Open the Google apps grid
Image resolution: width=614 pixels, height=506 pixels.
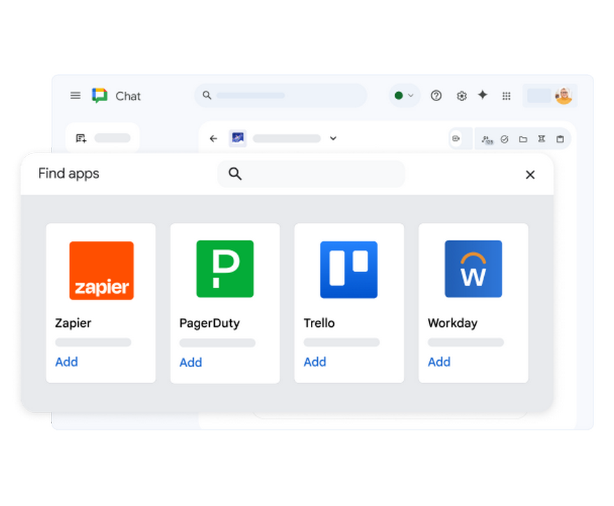(x=507, y=96)
